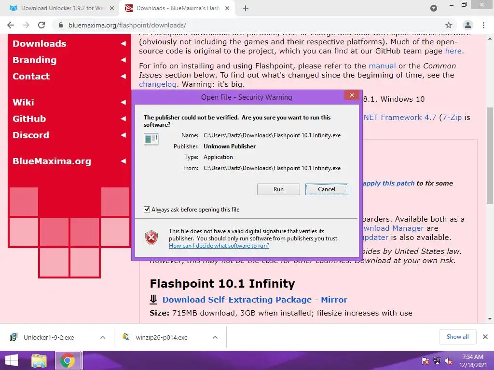
Task: Click the red shield warning icon
Action: tap(151, 238)
